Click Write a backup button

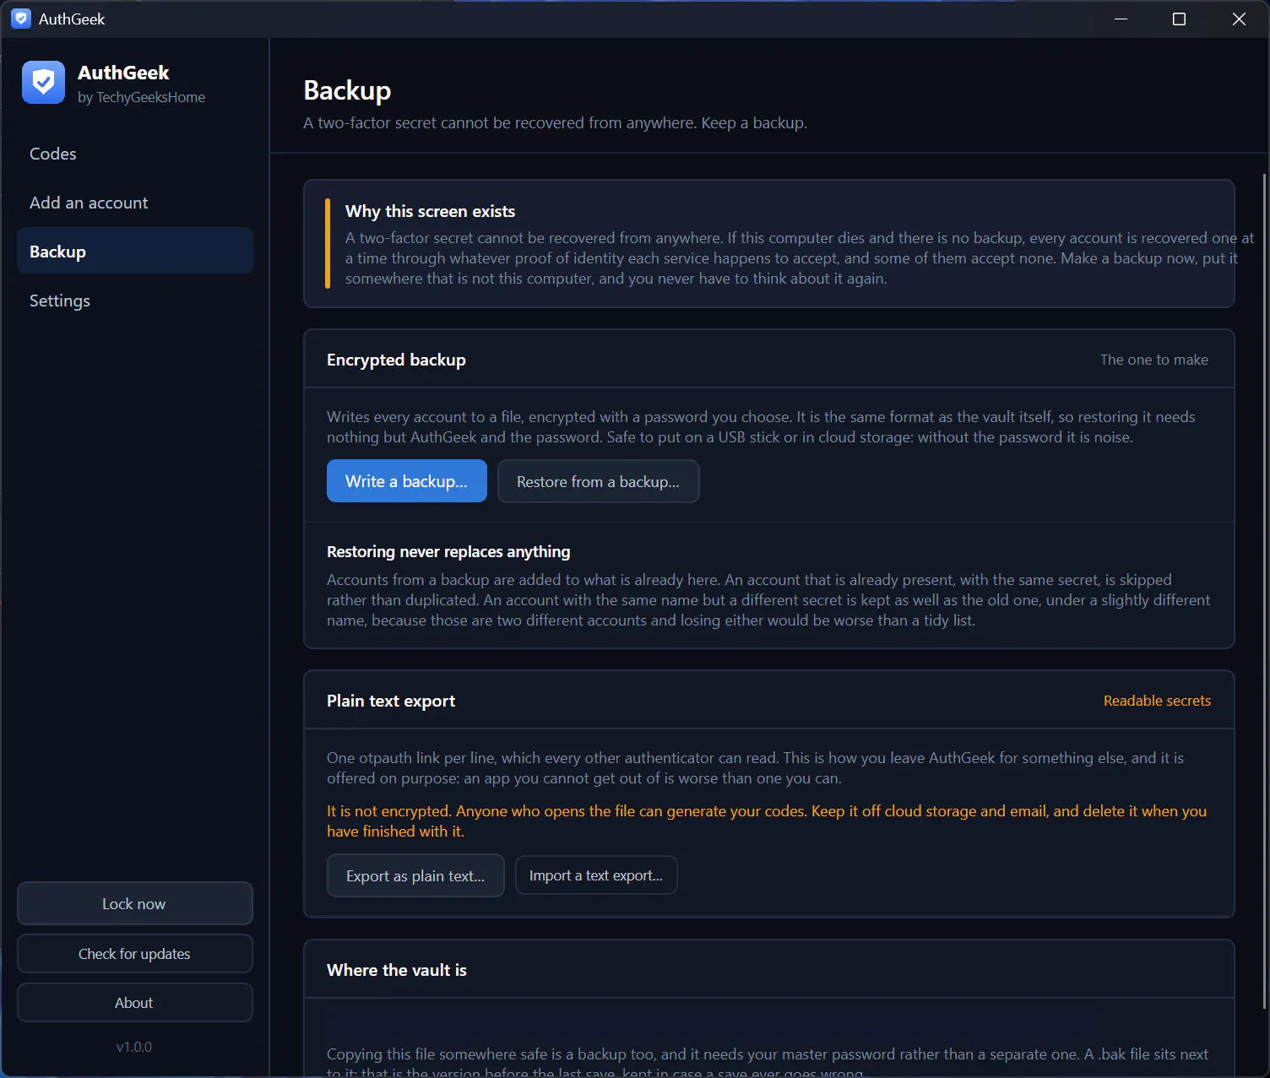pos(407,481)
